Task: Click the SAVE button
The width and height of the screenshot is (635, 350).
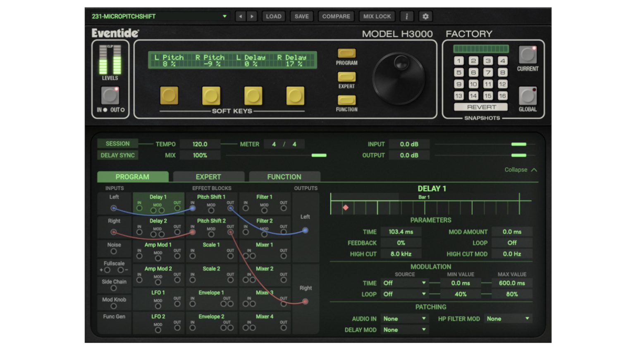Action: [x=301, y=16]
